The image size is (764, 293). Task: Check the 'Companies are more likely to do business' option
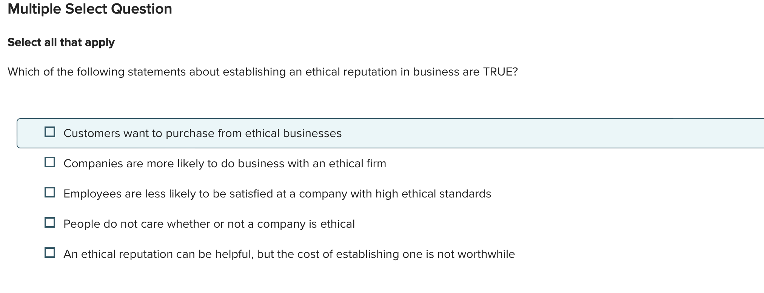click(x=50, y=163)
